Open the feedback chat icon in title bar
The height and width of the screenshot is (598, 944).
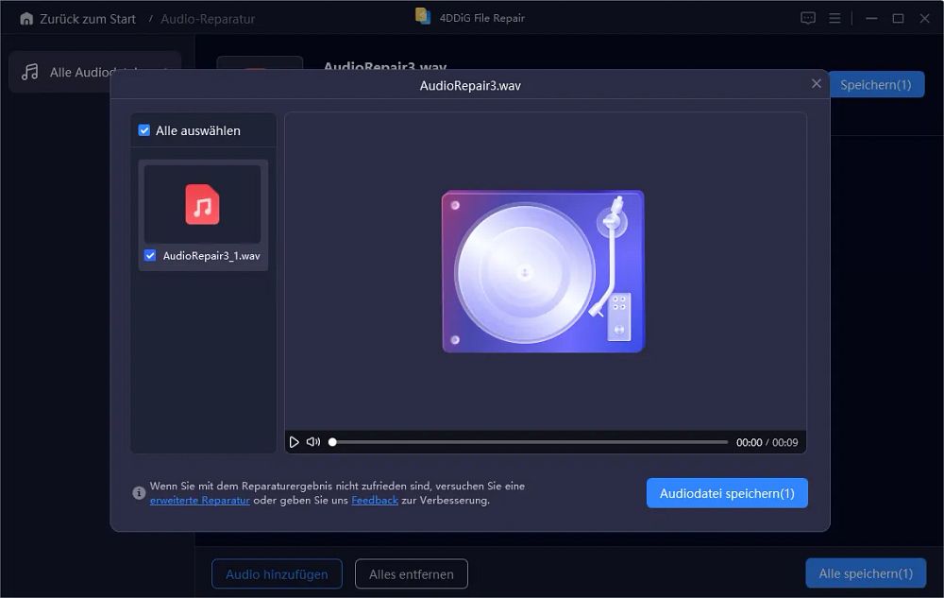[x=808, y=19]
